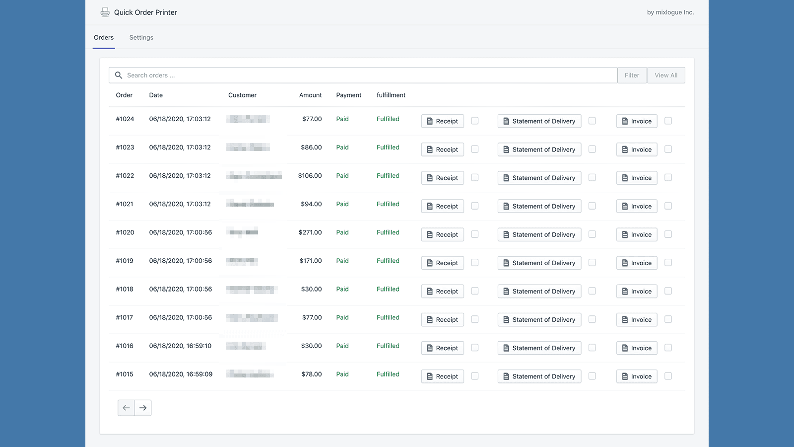Click document icon on #1020 Statement of Delivery

point(506,234)
